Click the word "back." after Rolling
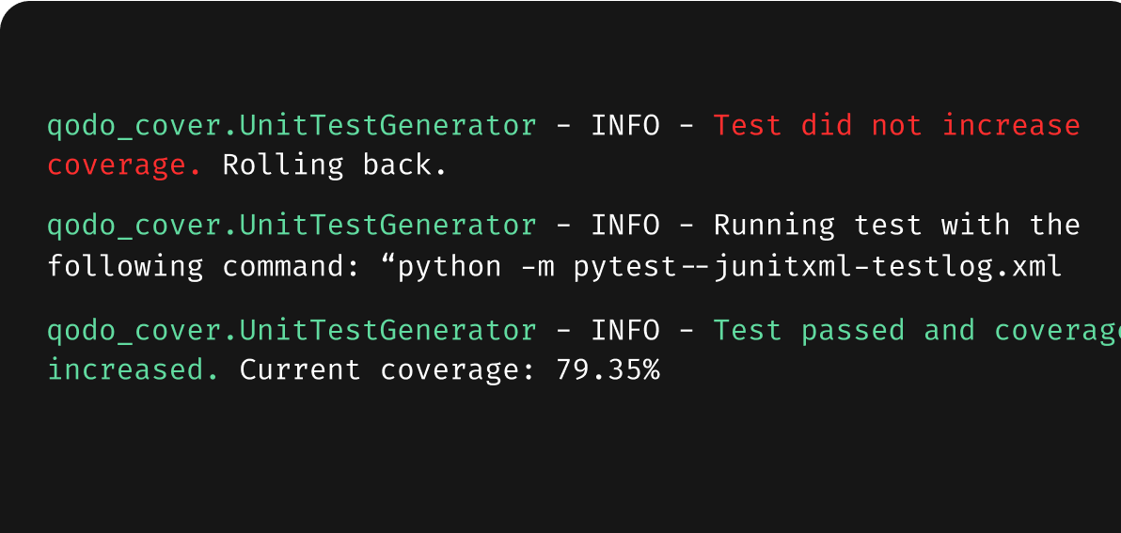Viewport: 1121px width, 533px height. [405, 165]
